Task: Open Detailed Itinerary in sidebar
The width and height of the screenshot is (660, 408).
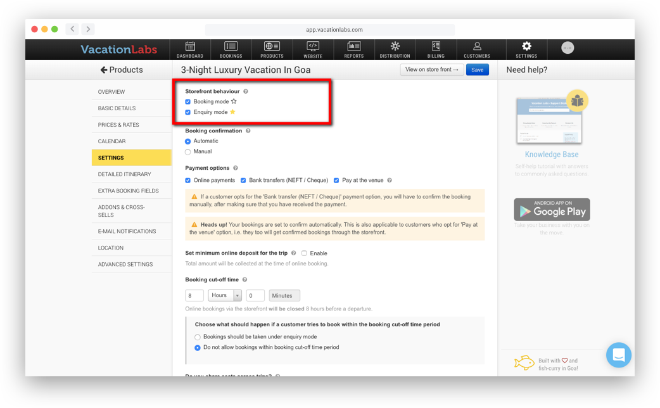Action: pyautogui.click(x=125, y=174)
